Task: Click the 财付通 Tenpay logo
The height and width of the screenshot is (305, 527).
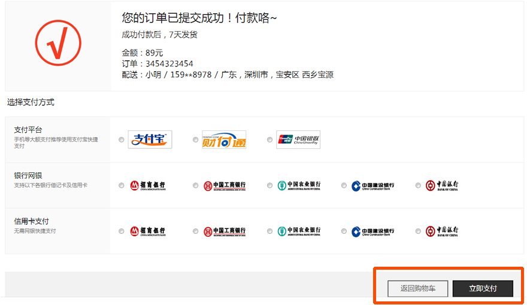Action: click(x=224, y=139)
